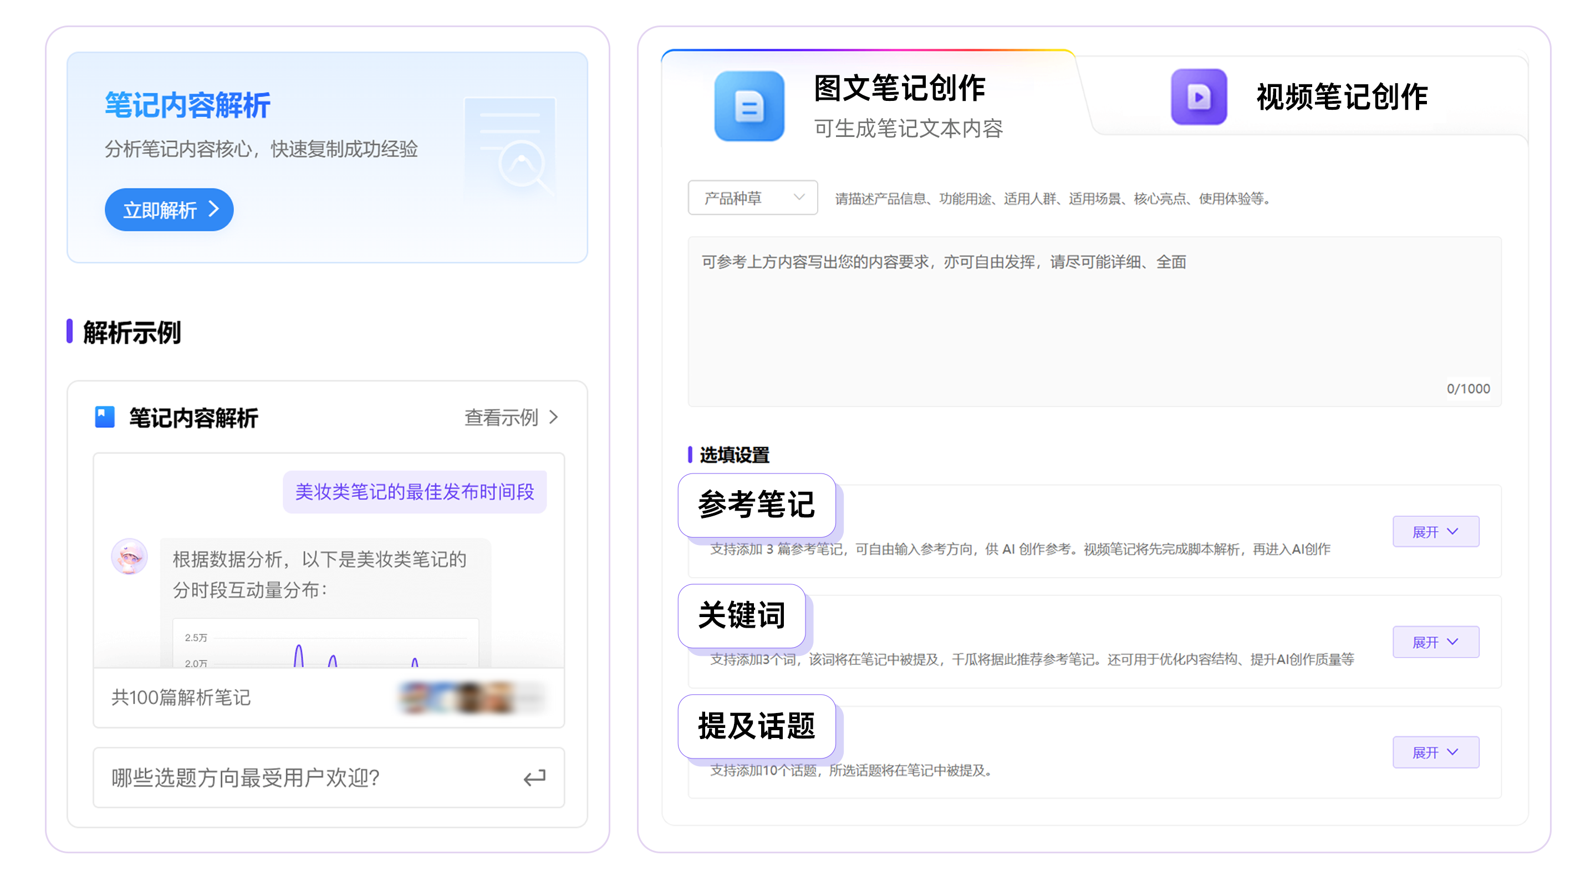Open the 查看示例 link
The height and width of the screenshot is (886, 1596).
coord(501,417)
